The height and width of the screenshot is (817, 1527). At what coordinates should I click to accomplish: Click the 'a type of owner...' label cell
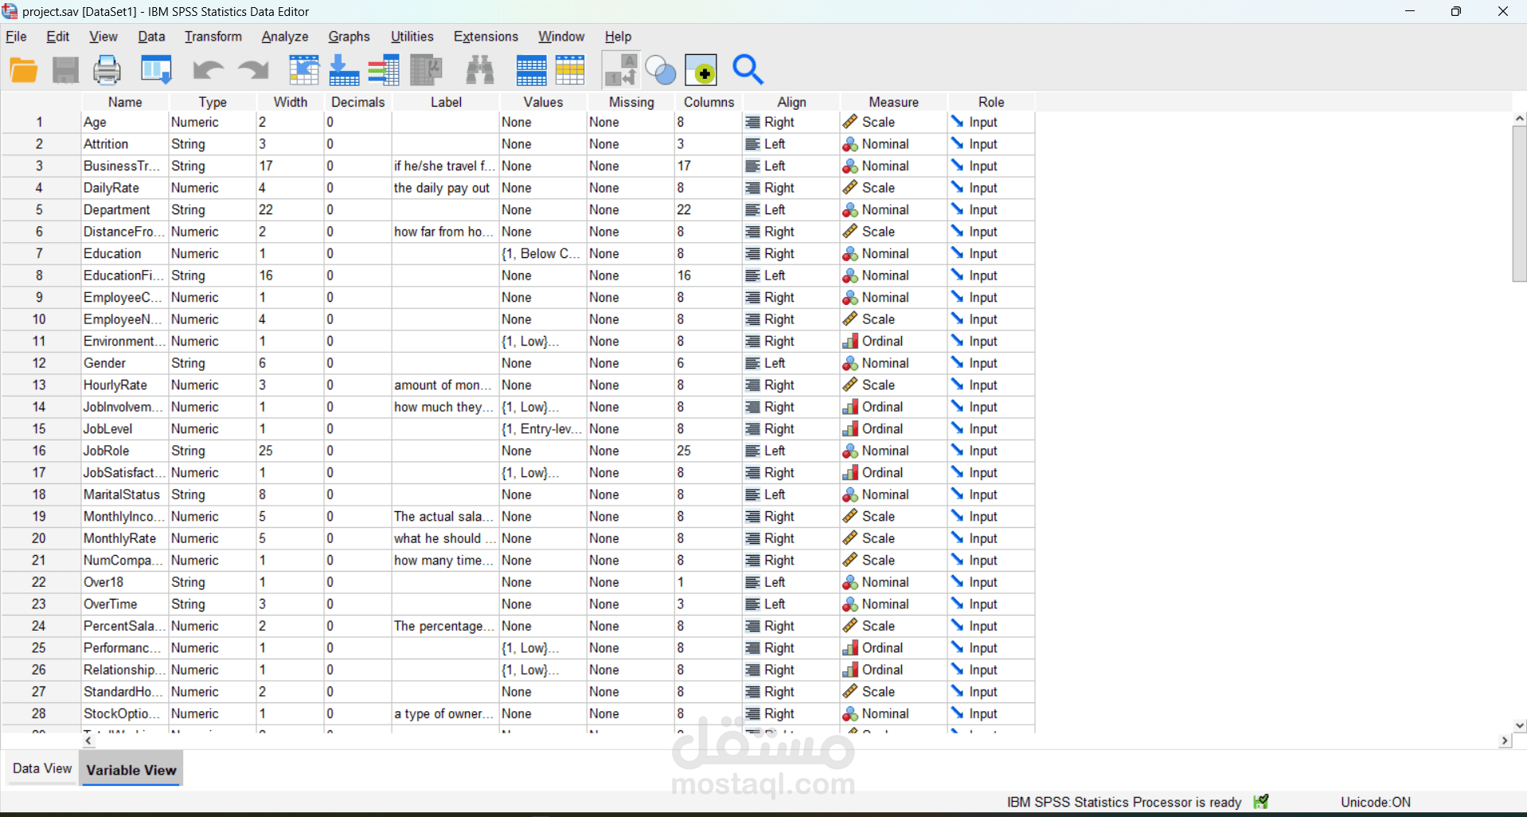pos(446,713)
